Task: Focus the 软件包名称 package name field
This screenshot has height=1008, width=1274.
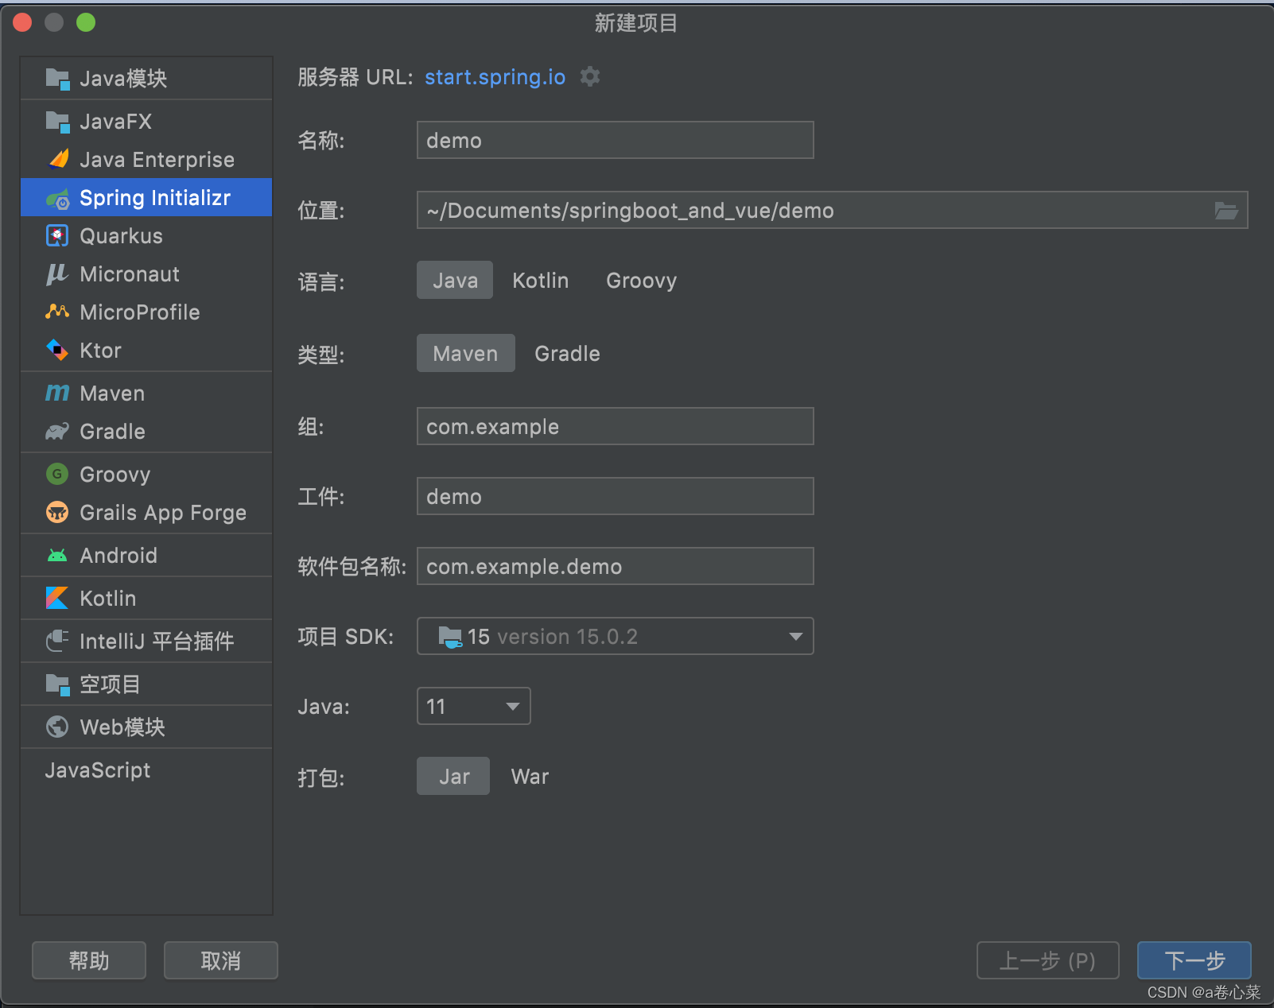Action: coord(616,566)
